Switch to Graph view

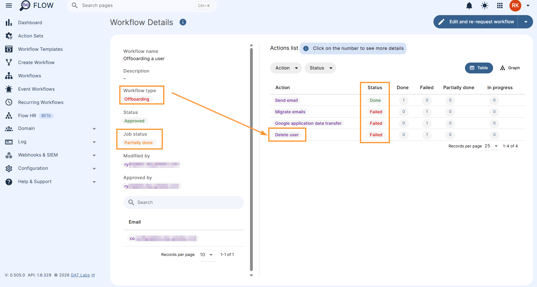(x=510, y=68)
